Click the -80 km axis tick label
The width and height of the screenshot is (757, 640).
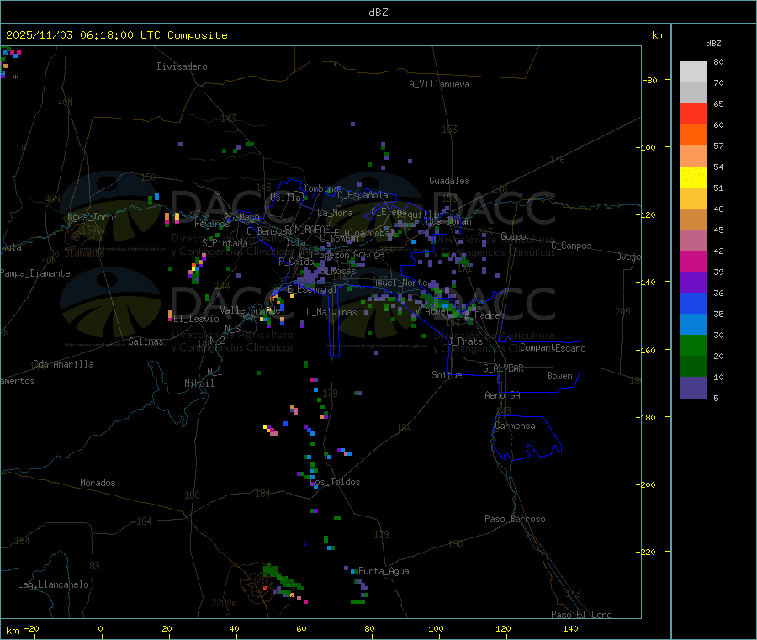pos(649,80)
